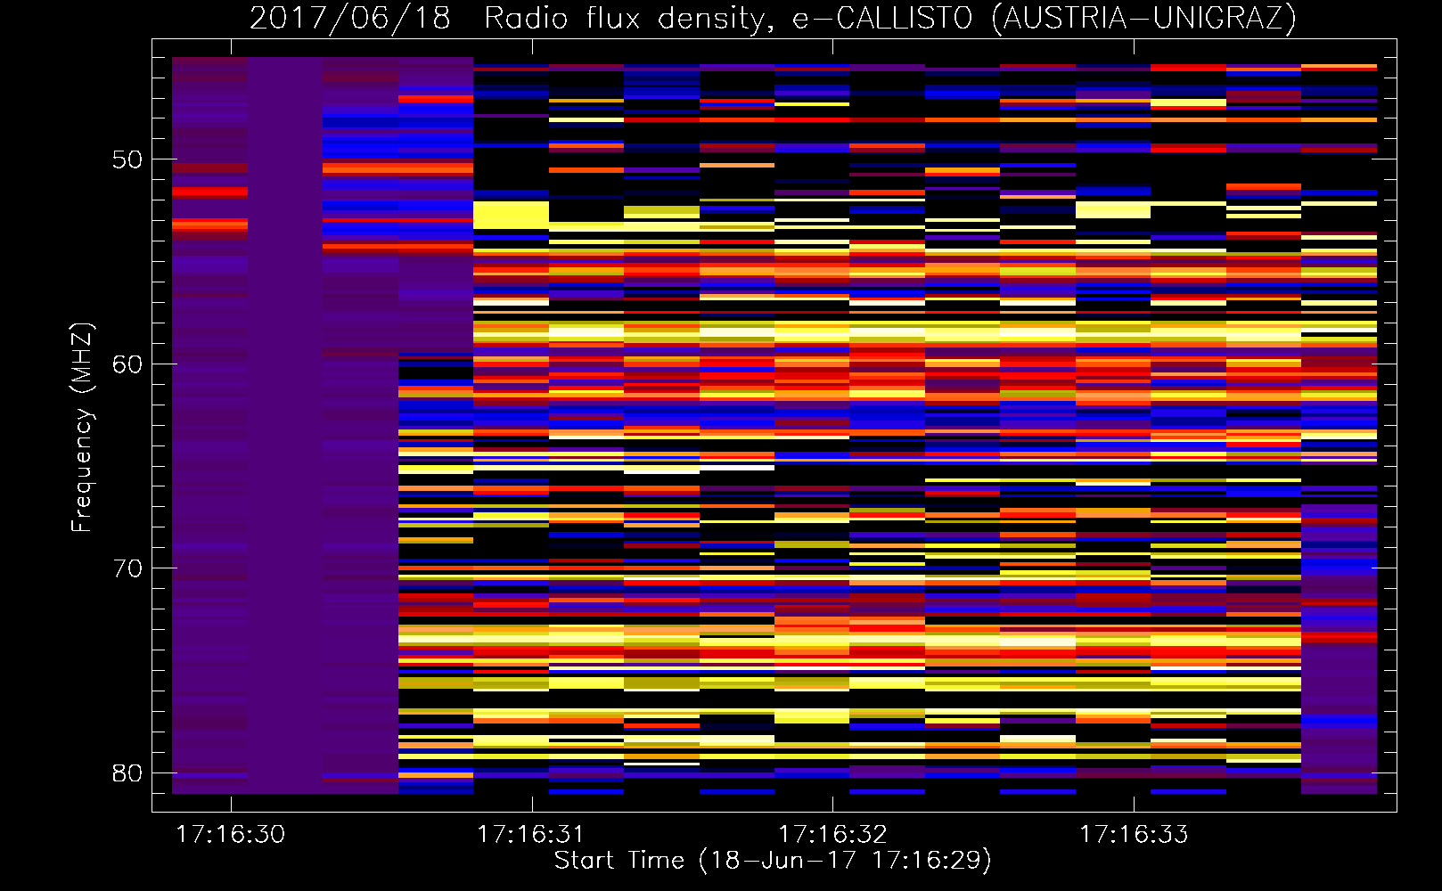Click the 17:16:30 time tick label
The image size is (1442, 891).
coord(230,834)
